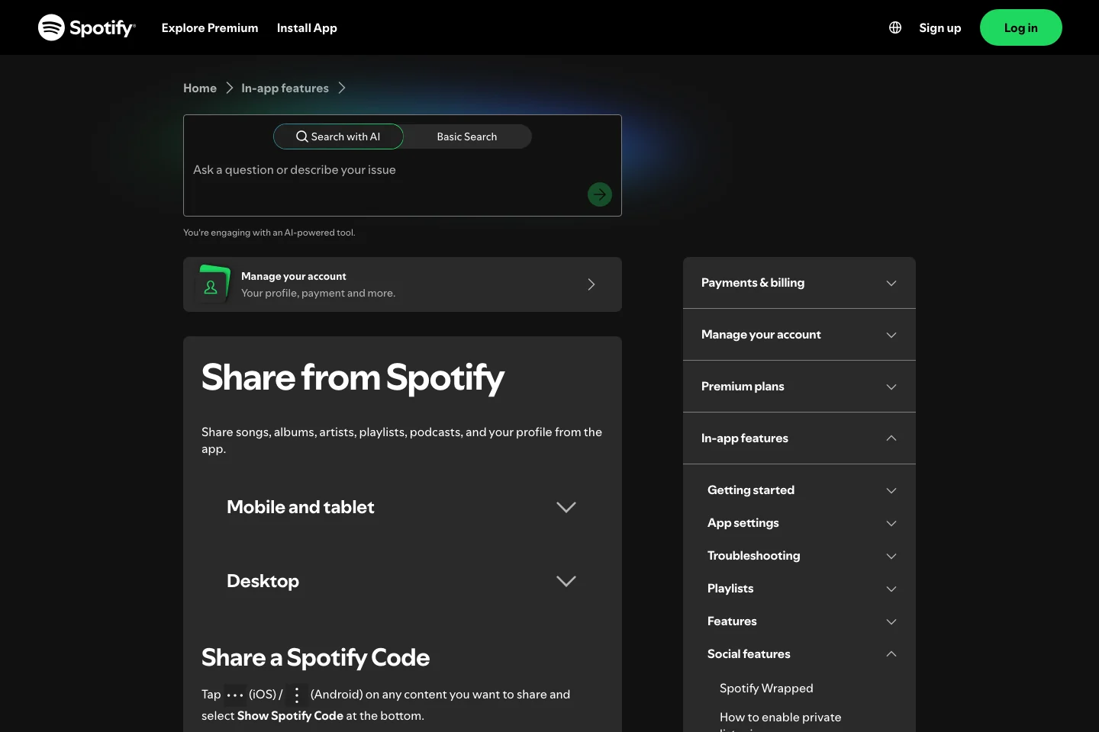
Task: Open the language globe icon
Action: tap(895, 27)
